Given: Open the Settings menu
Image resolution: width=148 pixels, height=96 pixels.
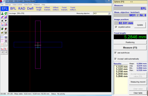Looking at the screenshot, I should click(x=8, y=5).
